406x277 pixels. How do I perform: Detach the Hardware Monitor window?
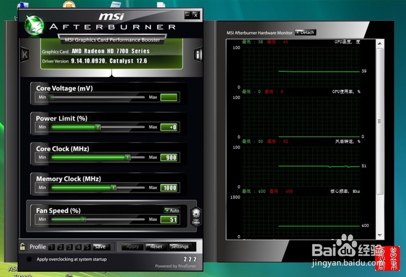[x=306, y=32]
